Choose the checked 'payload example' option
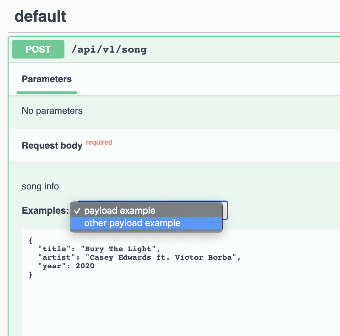The height and width of the screenshot is (336, 340). click(146, 210)
